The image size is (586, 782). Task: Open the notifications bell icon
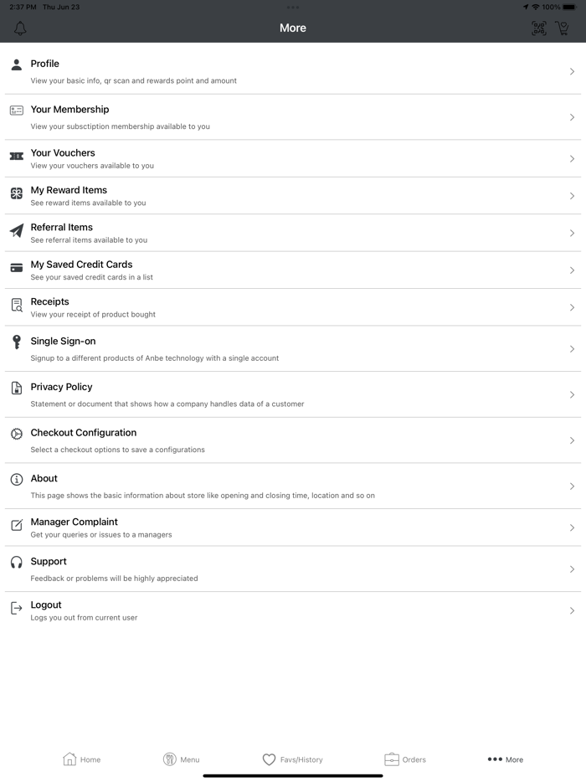point(20,28)
